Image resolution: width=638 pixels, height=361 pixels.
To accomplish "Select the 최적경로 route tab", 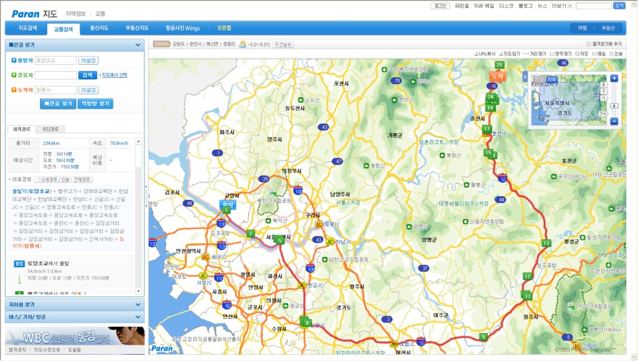I will coord(22,129).
